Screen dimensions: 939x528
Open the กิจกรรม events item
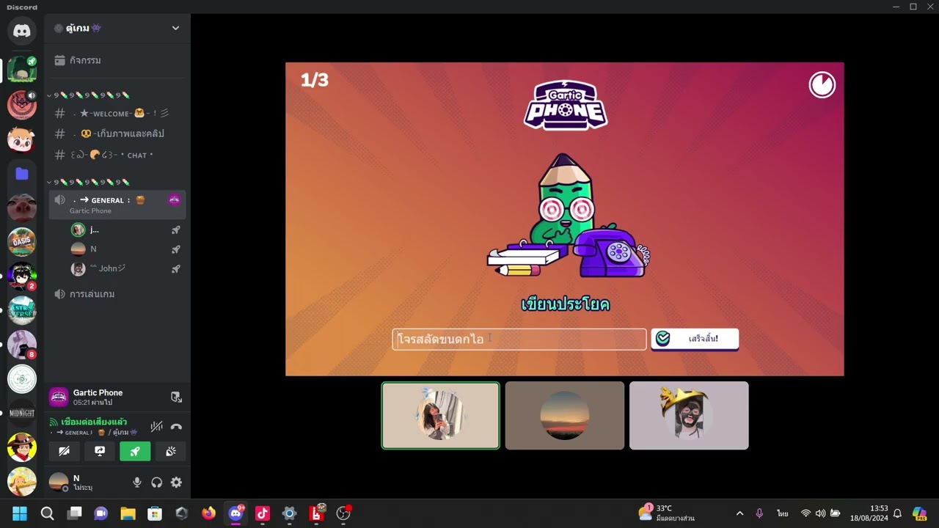click(x=117, y=60)
